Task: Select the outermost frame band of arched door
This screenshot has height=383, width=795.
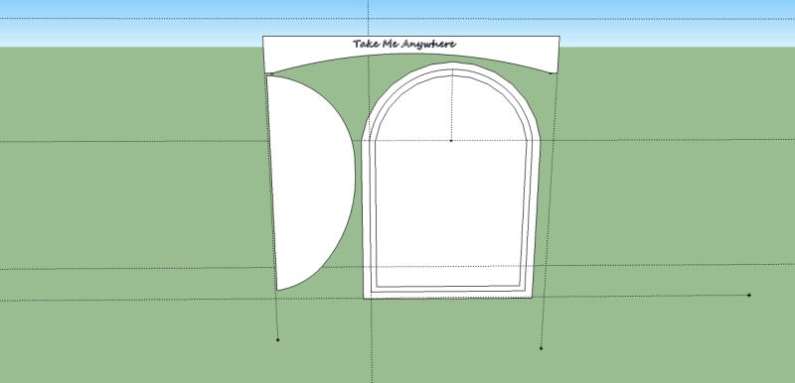Action: pyautogui.click(x=367, y=217)
